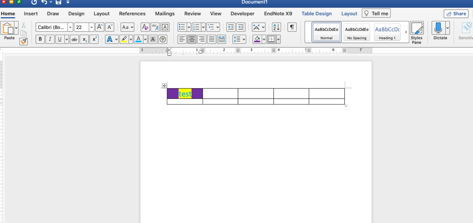Open the font size dropdown arrow

[91, 27]
